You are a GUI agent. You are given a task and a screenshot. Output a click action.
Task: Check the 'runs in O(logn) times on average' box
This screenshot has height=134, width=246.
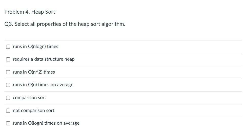pyautogui.click(x=8, y=123)
